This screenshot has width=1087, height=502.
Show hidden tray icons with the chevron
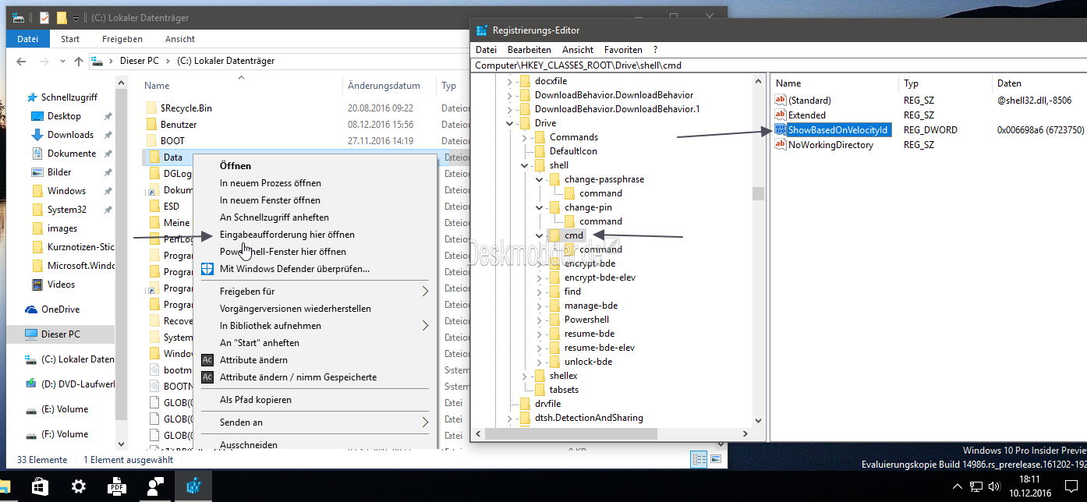click(x=958, y=487)
